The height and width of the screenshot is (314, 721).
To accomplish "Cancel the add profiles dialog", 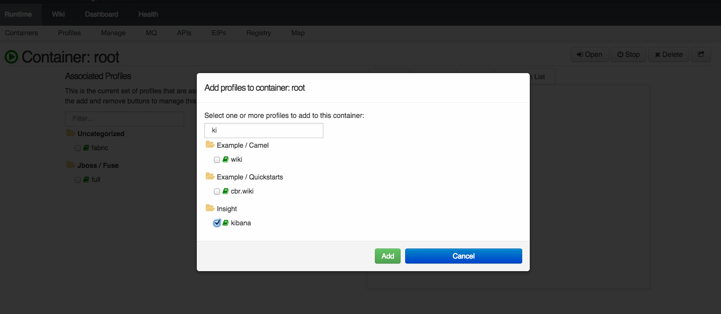I will pos(464,256).
